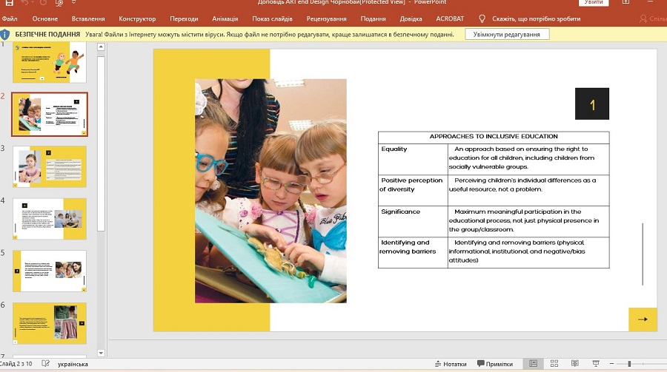
Task: Select slide 6 thumbnail
Action: [x=50, y=323]
